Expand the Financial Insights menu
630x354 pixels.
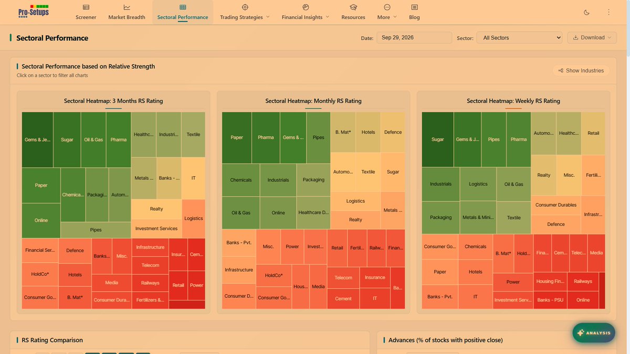click(x=306, y=12)
